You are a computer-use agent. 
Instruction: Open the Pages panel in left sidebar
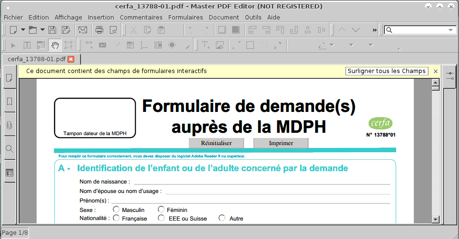coord(10,78)
